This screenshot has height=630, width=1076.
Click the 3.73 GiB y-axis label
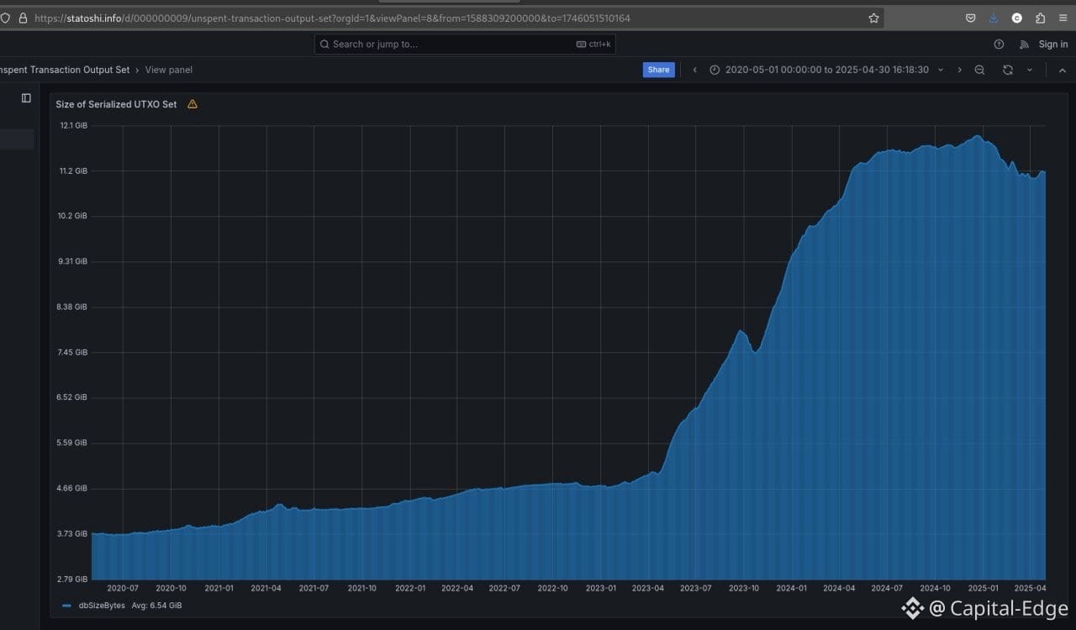point(74,533)
